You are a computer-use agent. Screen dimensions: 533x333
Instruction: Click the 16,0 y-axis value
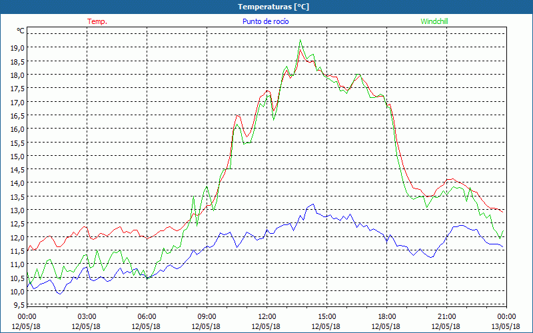tap(17, 129)
